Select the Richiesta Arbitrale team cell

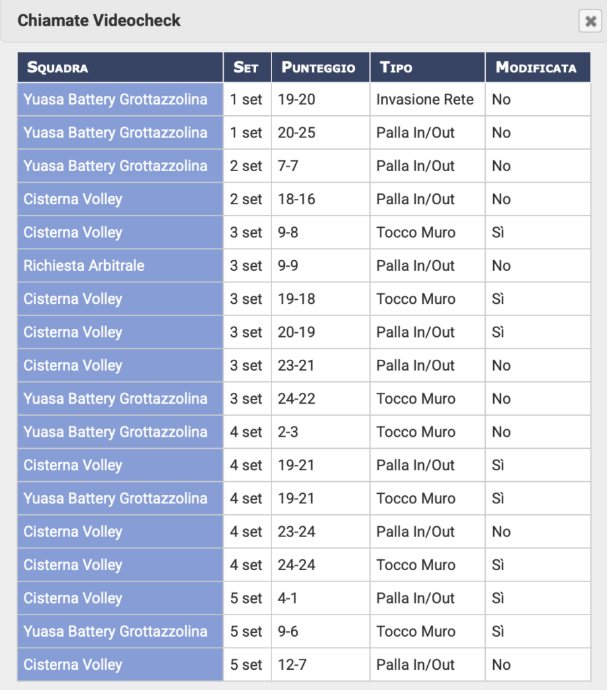[84, 265]
